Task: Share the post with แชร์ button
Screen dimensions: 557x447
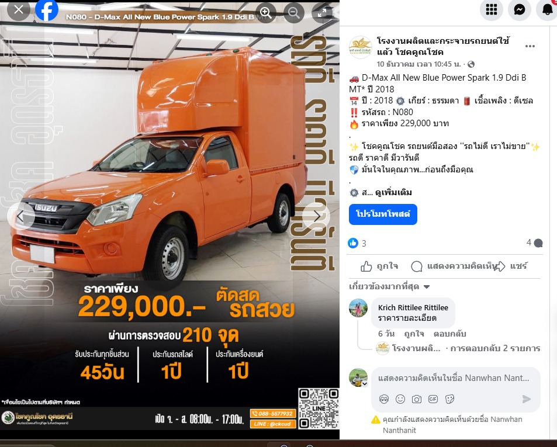Action: (x=511, y=266)
